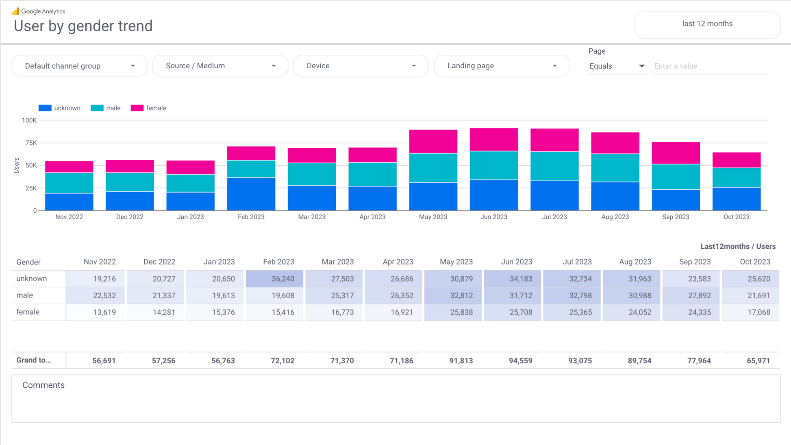Screen dimensions: 791x445
Task: Click the Gender column header
Action: pyautogui.click(x=28, y=262)
